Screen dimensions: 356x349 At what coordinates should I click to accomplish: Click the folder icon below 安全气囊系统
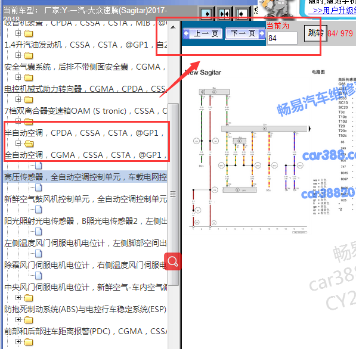(x=29, y=77)
